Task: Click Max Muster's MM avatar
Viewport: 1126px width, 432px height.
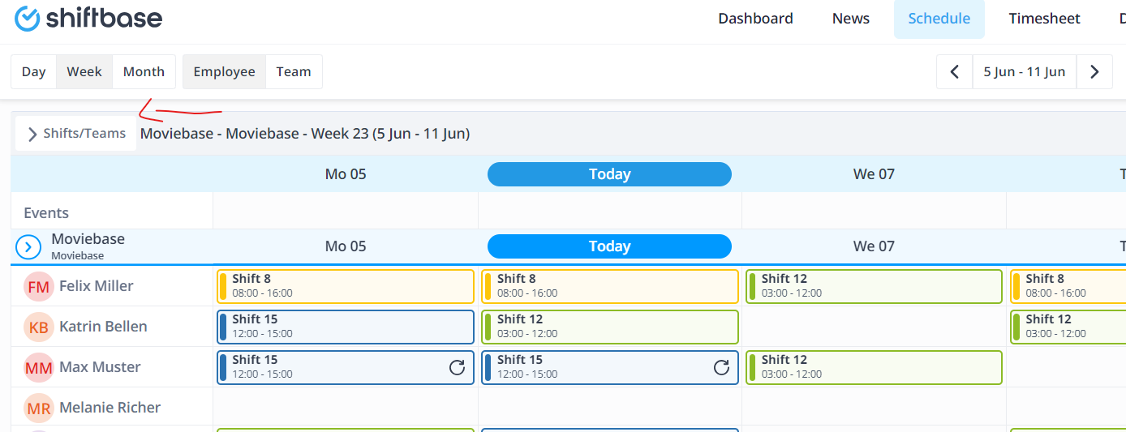Action: [x=39, y=367]
